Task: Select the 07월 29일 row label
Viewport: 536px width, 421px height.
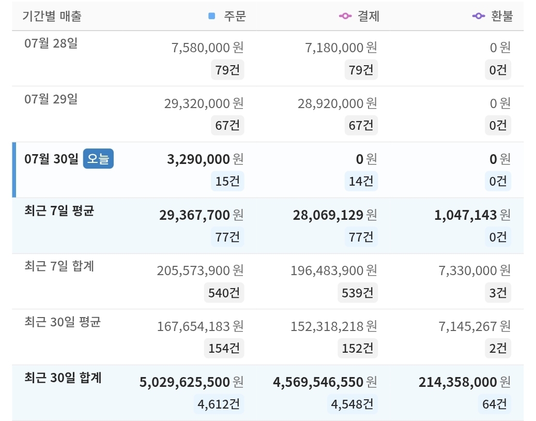Action: (51, 99)
